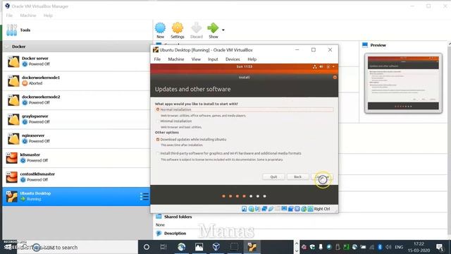
Task: Click the VM preview thumbnail
Action: click(x=403, y=83)
